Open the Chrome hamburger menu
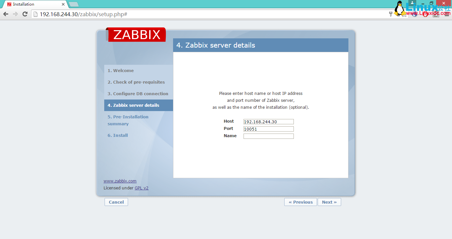This screenshot has height=239, width=452. click(446, 14)
